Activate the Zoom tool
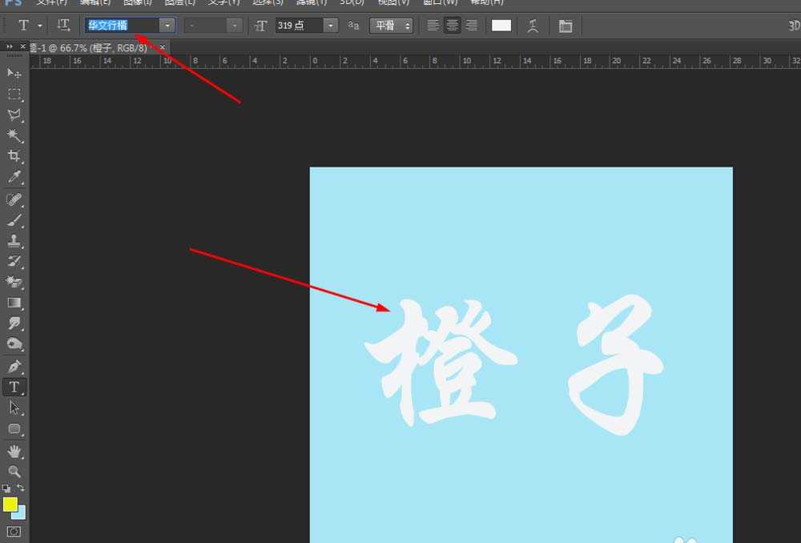 14,471
